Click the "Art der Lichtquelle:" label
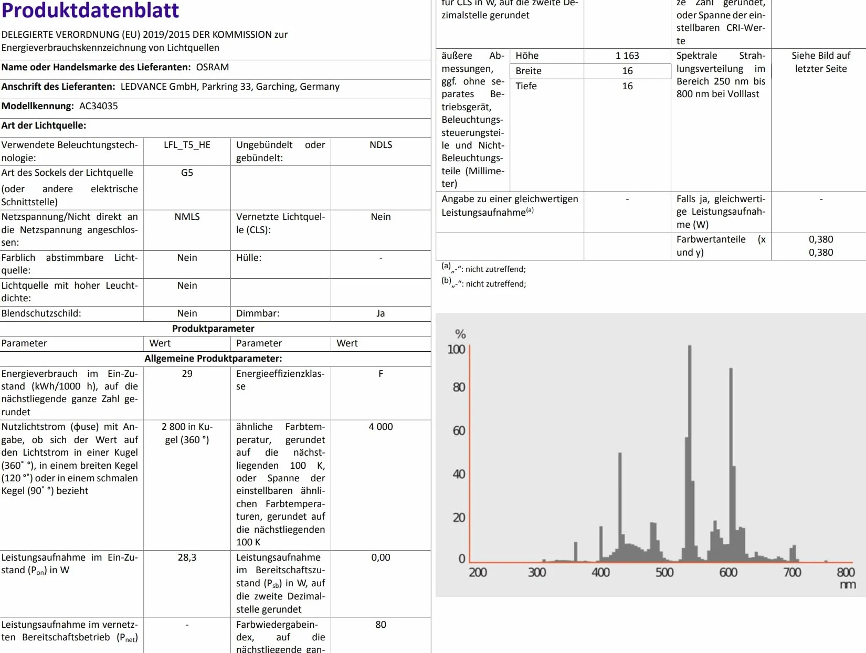The width and height of the screenshot is (866, 653). [x=44, y=125]
